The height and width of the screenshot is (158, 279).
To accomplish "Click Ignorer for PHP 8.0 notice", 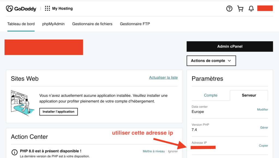I will pos(173,151).
